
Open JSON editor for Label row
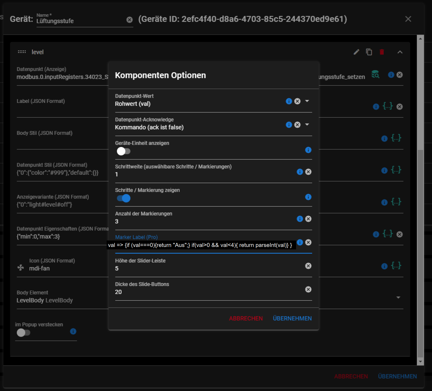[388, 106]
